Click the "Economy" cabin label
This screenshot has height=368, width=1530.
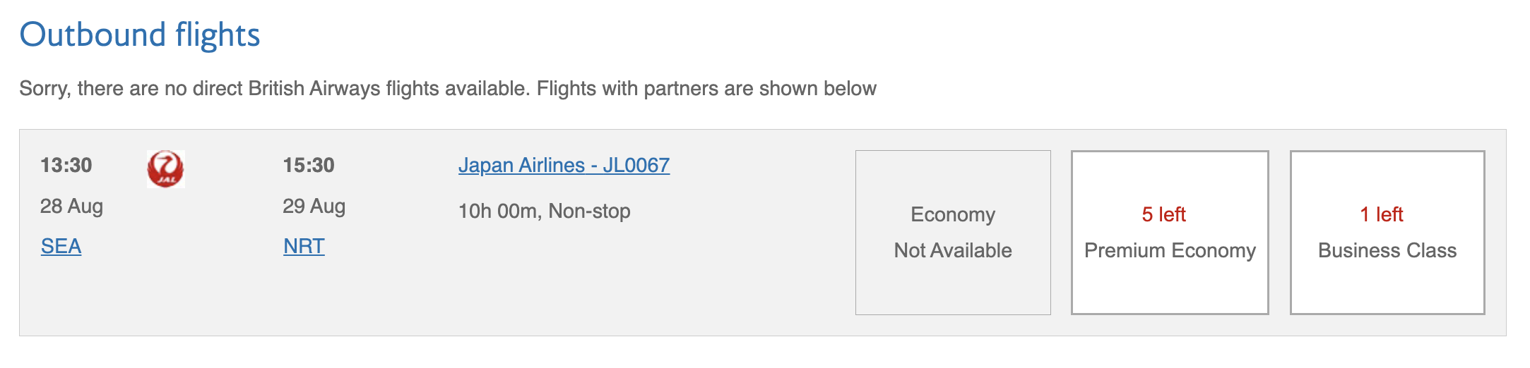(x=953, y=214)
